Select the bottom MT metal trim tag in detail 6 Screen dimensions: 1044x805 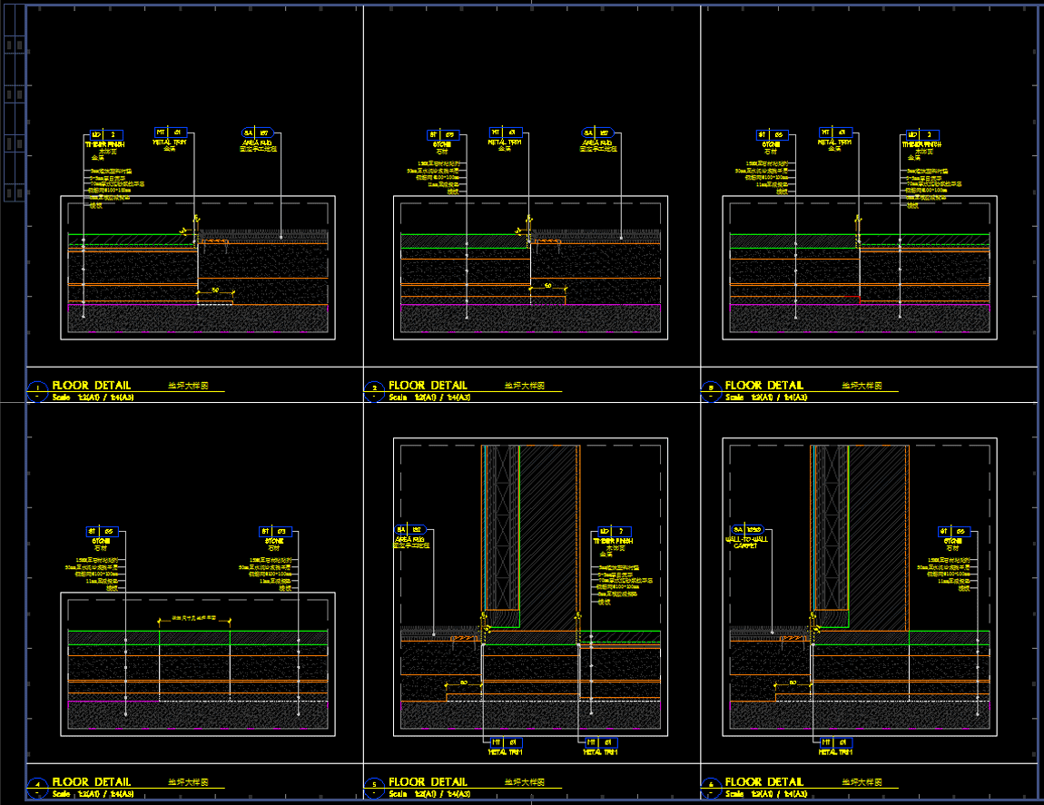click(832, 742)
